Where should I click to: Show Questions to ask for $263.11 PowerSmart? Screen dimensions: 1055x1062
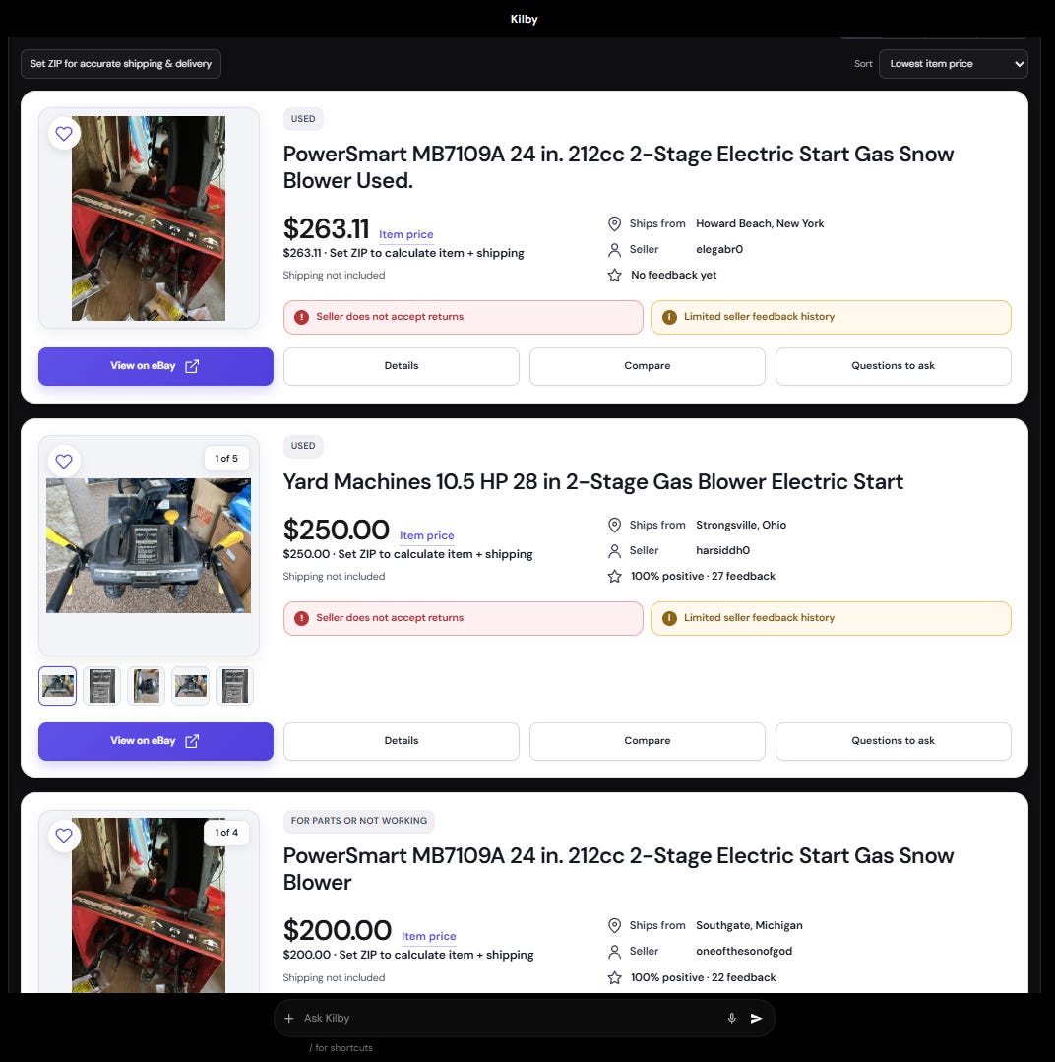(894, 366)
